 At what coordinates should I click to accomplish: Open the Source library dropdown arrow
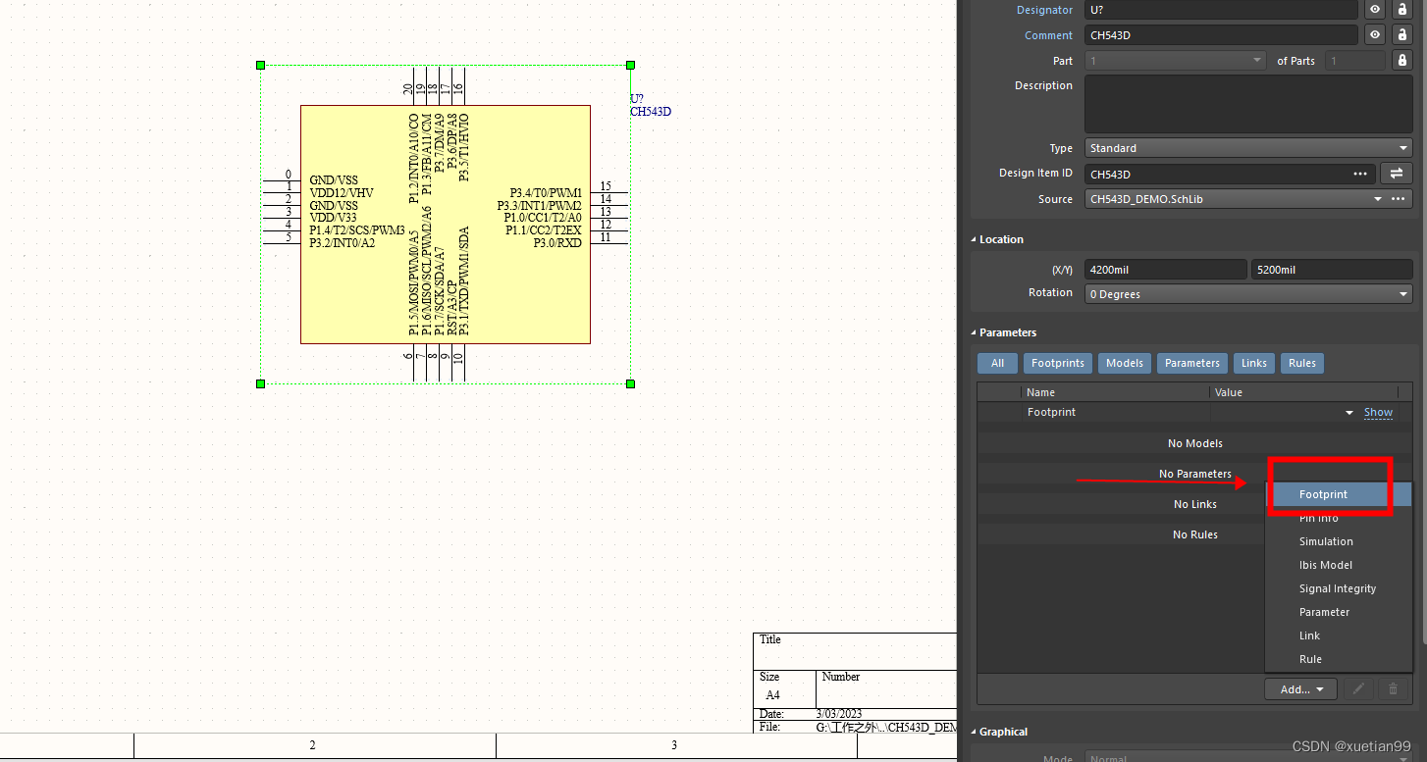point(1378,199)
